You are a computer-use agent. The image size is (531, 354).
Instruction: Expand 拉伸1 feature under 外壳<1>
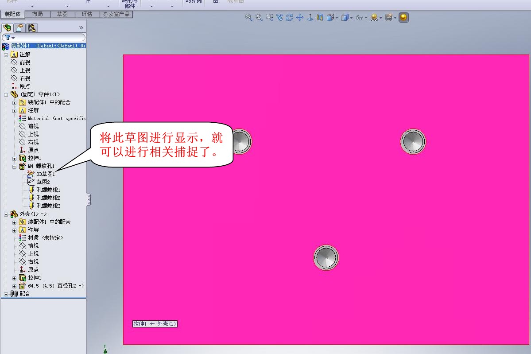(14, 278)
